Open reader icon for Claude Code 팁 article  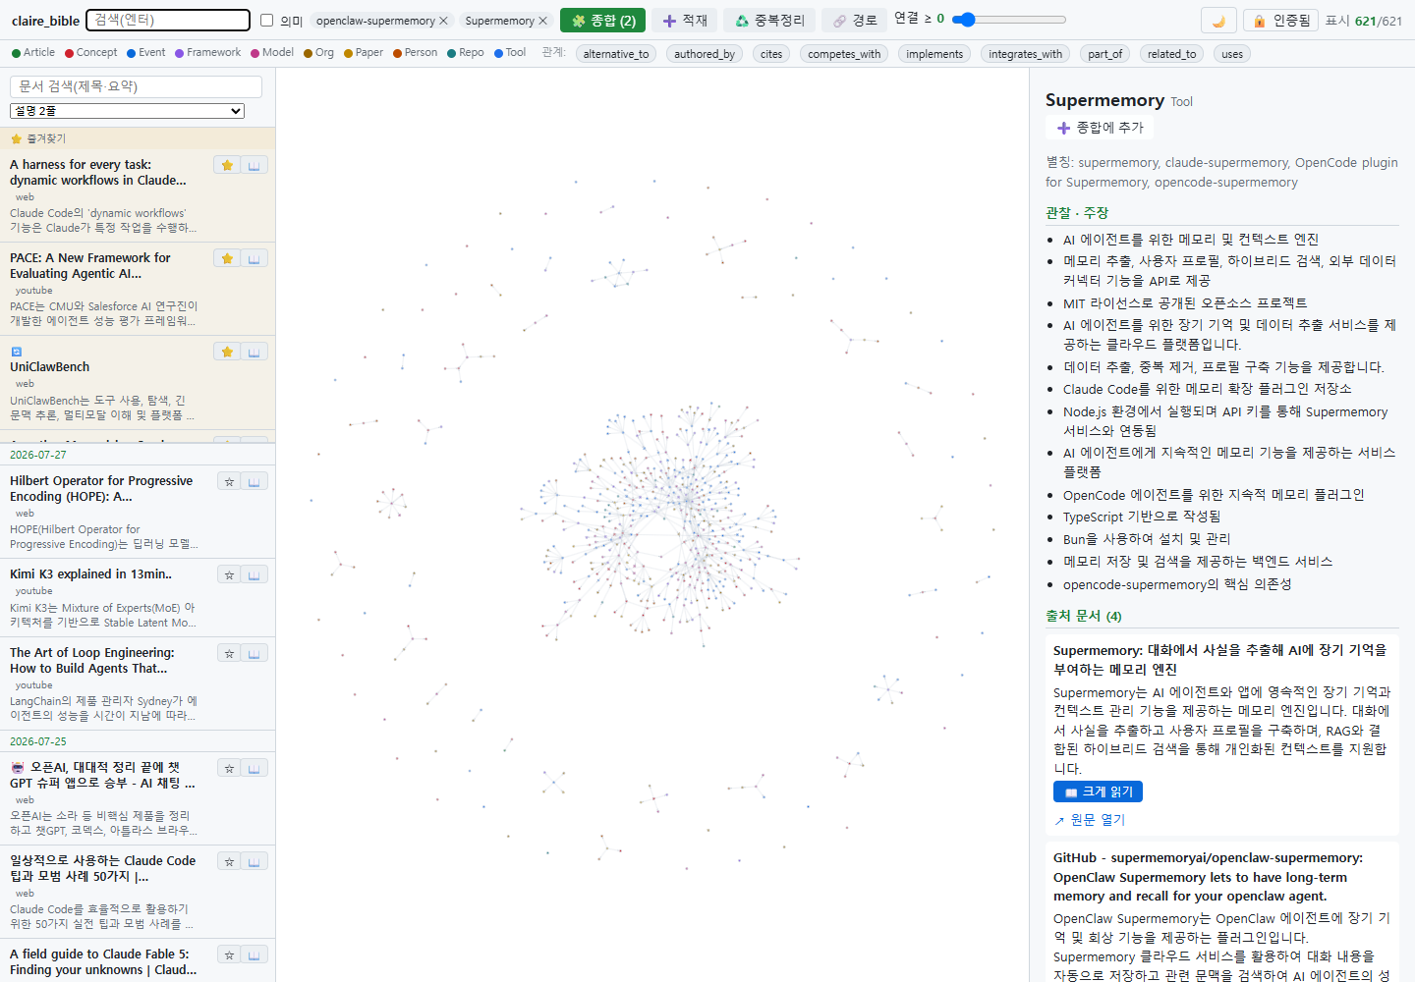[255, 861]
